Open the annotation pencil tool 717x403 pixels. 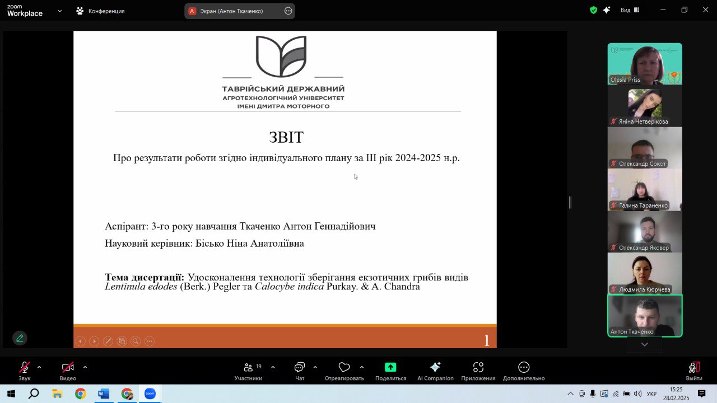tap(20, 338)
